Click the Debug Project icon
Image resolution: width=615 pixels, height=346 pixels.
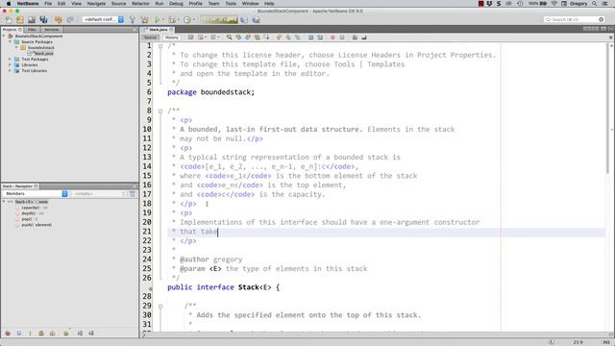[x=171, y=19]
